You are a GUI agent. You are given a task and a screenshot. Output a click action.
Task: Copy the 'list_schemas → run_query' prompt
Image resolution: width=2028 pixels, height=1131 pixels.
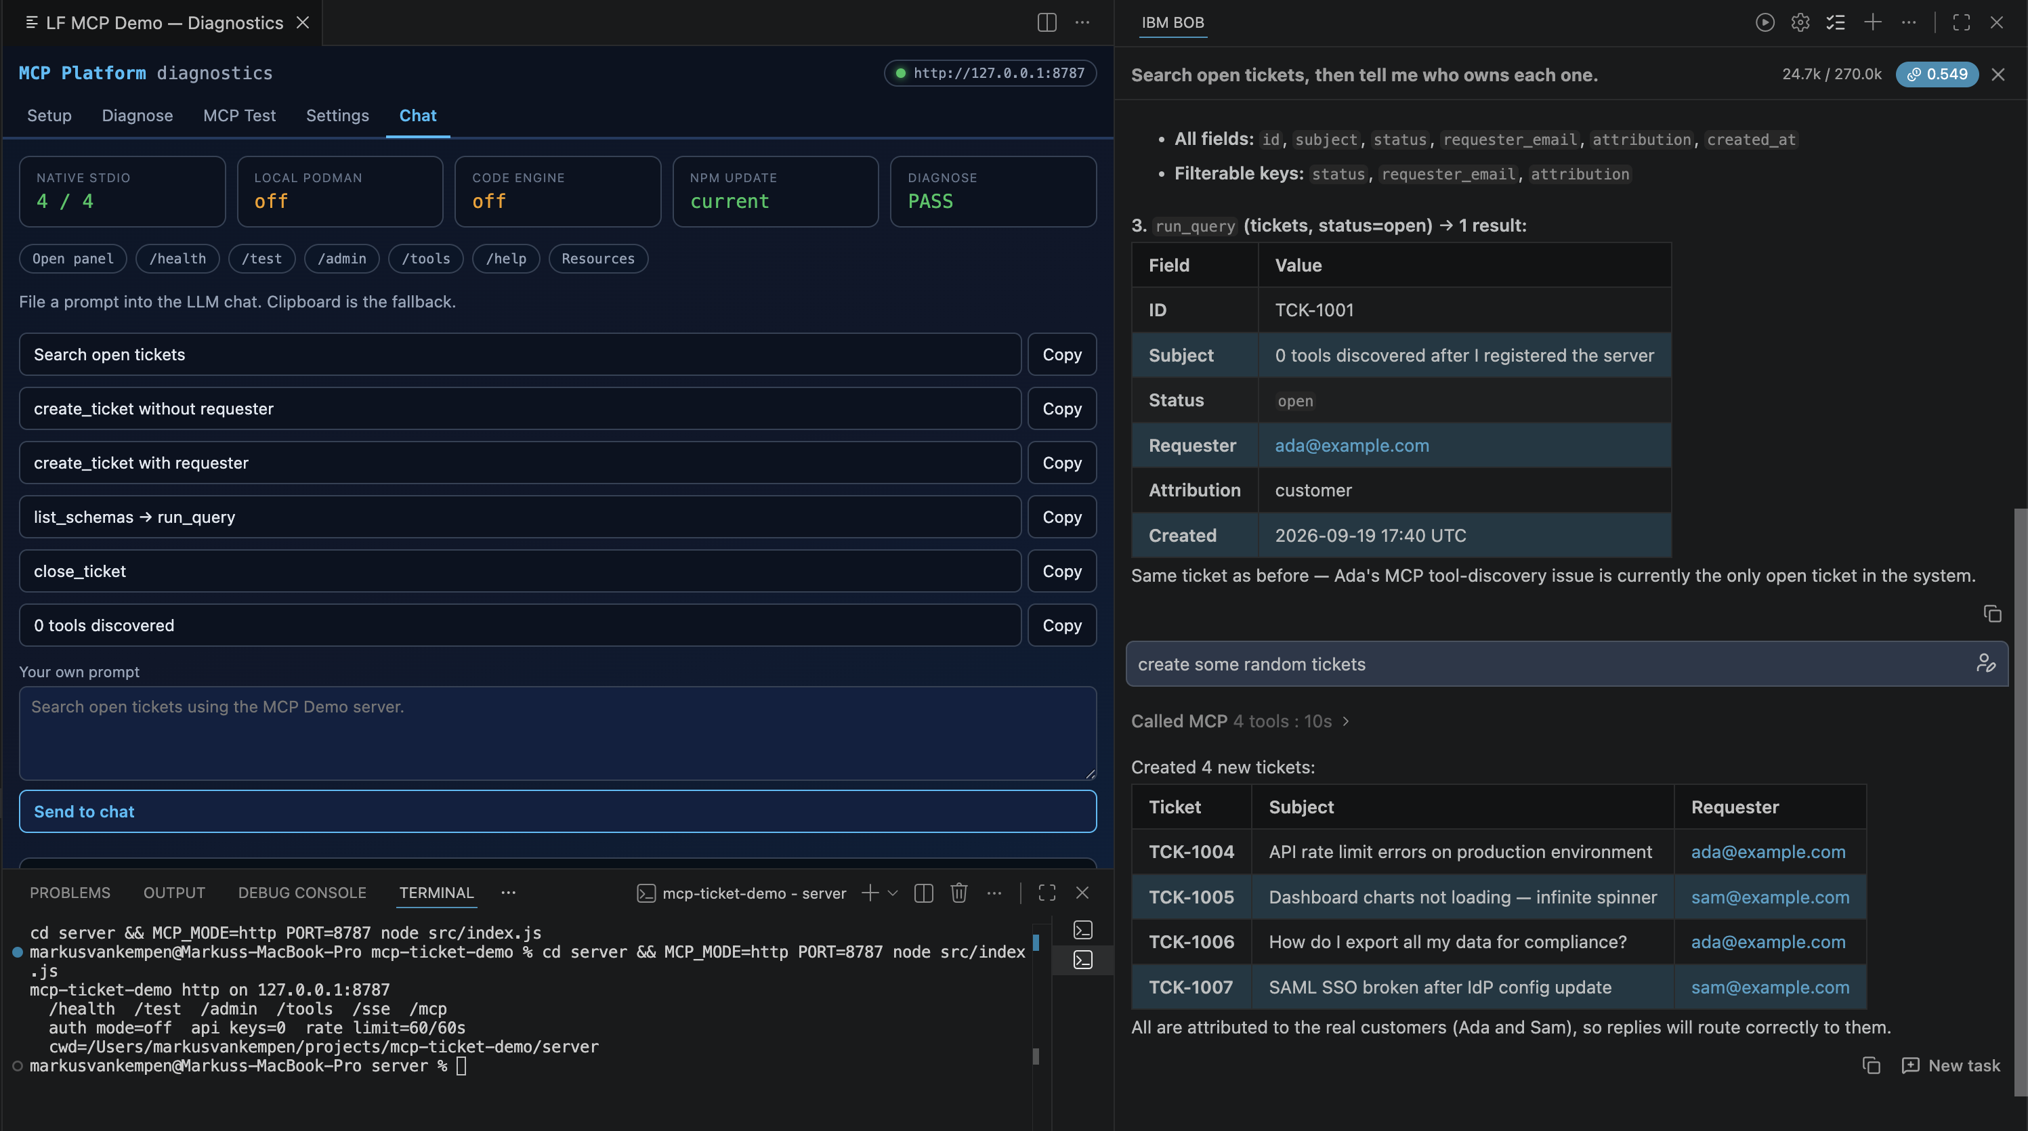1061,517
